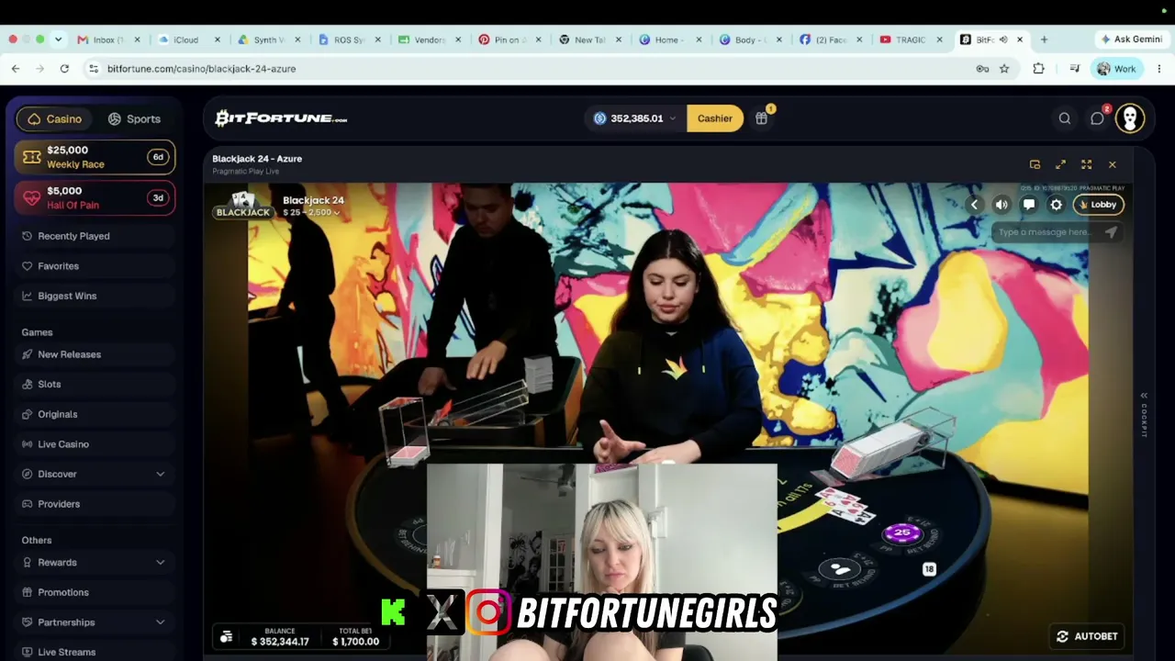Open the New Releases category

pyautogui.click(x=94, y=354)
